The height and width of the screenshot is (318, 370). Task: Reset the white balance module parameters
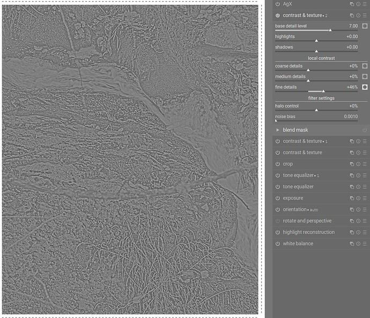pos(358,244)
